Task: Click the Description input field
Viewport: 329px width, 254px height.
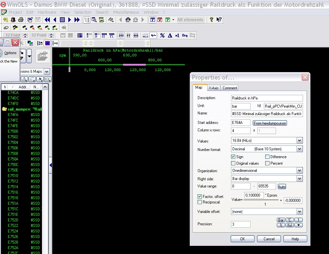Action: (267, 98)
